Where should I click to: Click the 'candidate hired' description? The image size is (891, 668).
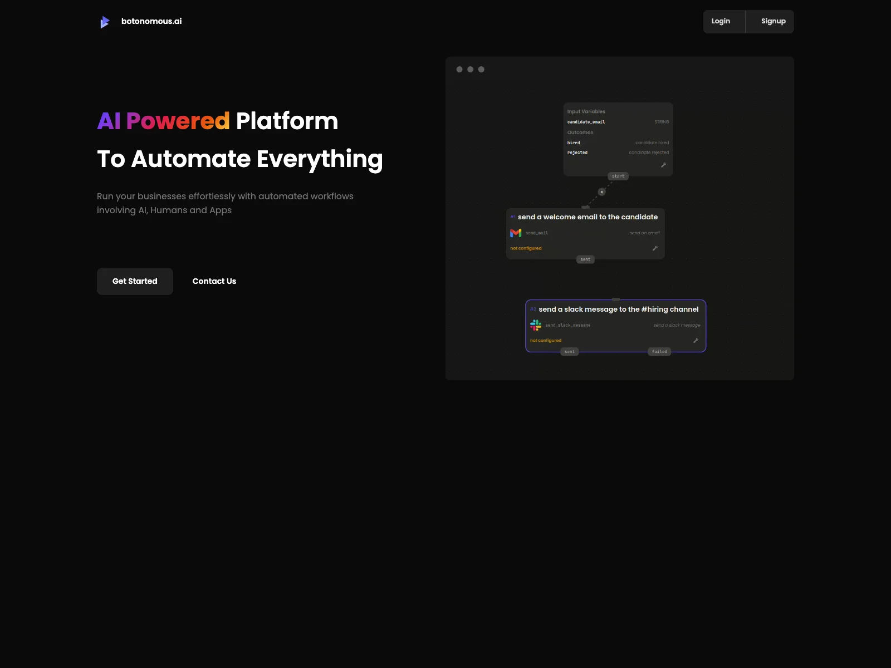click(x=652, y=143)
